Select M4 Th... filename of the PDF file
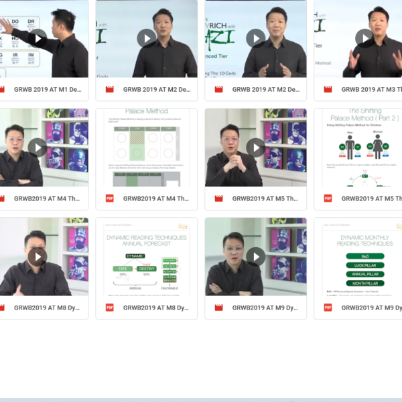The width and height of the screenshot is (402, 402). tap(156, 199)
